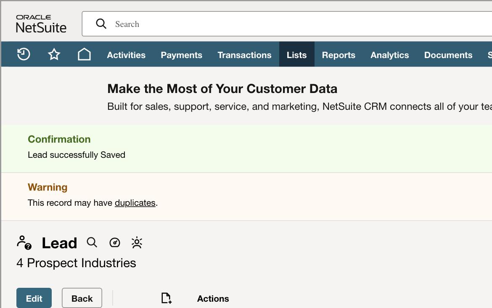This screenshot has width=492, height=308.
Task: Click the new document icon near Actions
Action: pyautogui.click(x=166, y=298)
